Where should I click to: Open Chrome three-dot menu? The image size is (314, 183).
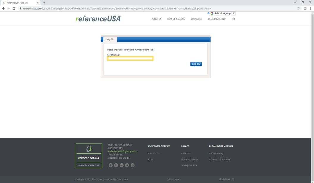pyautogui.click(x=310, y=8)
